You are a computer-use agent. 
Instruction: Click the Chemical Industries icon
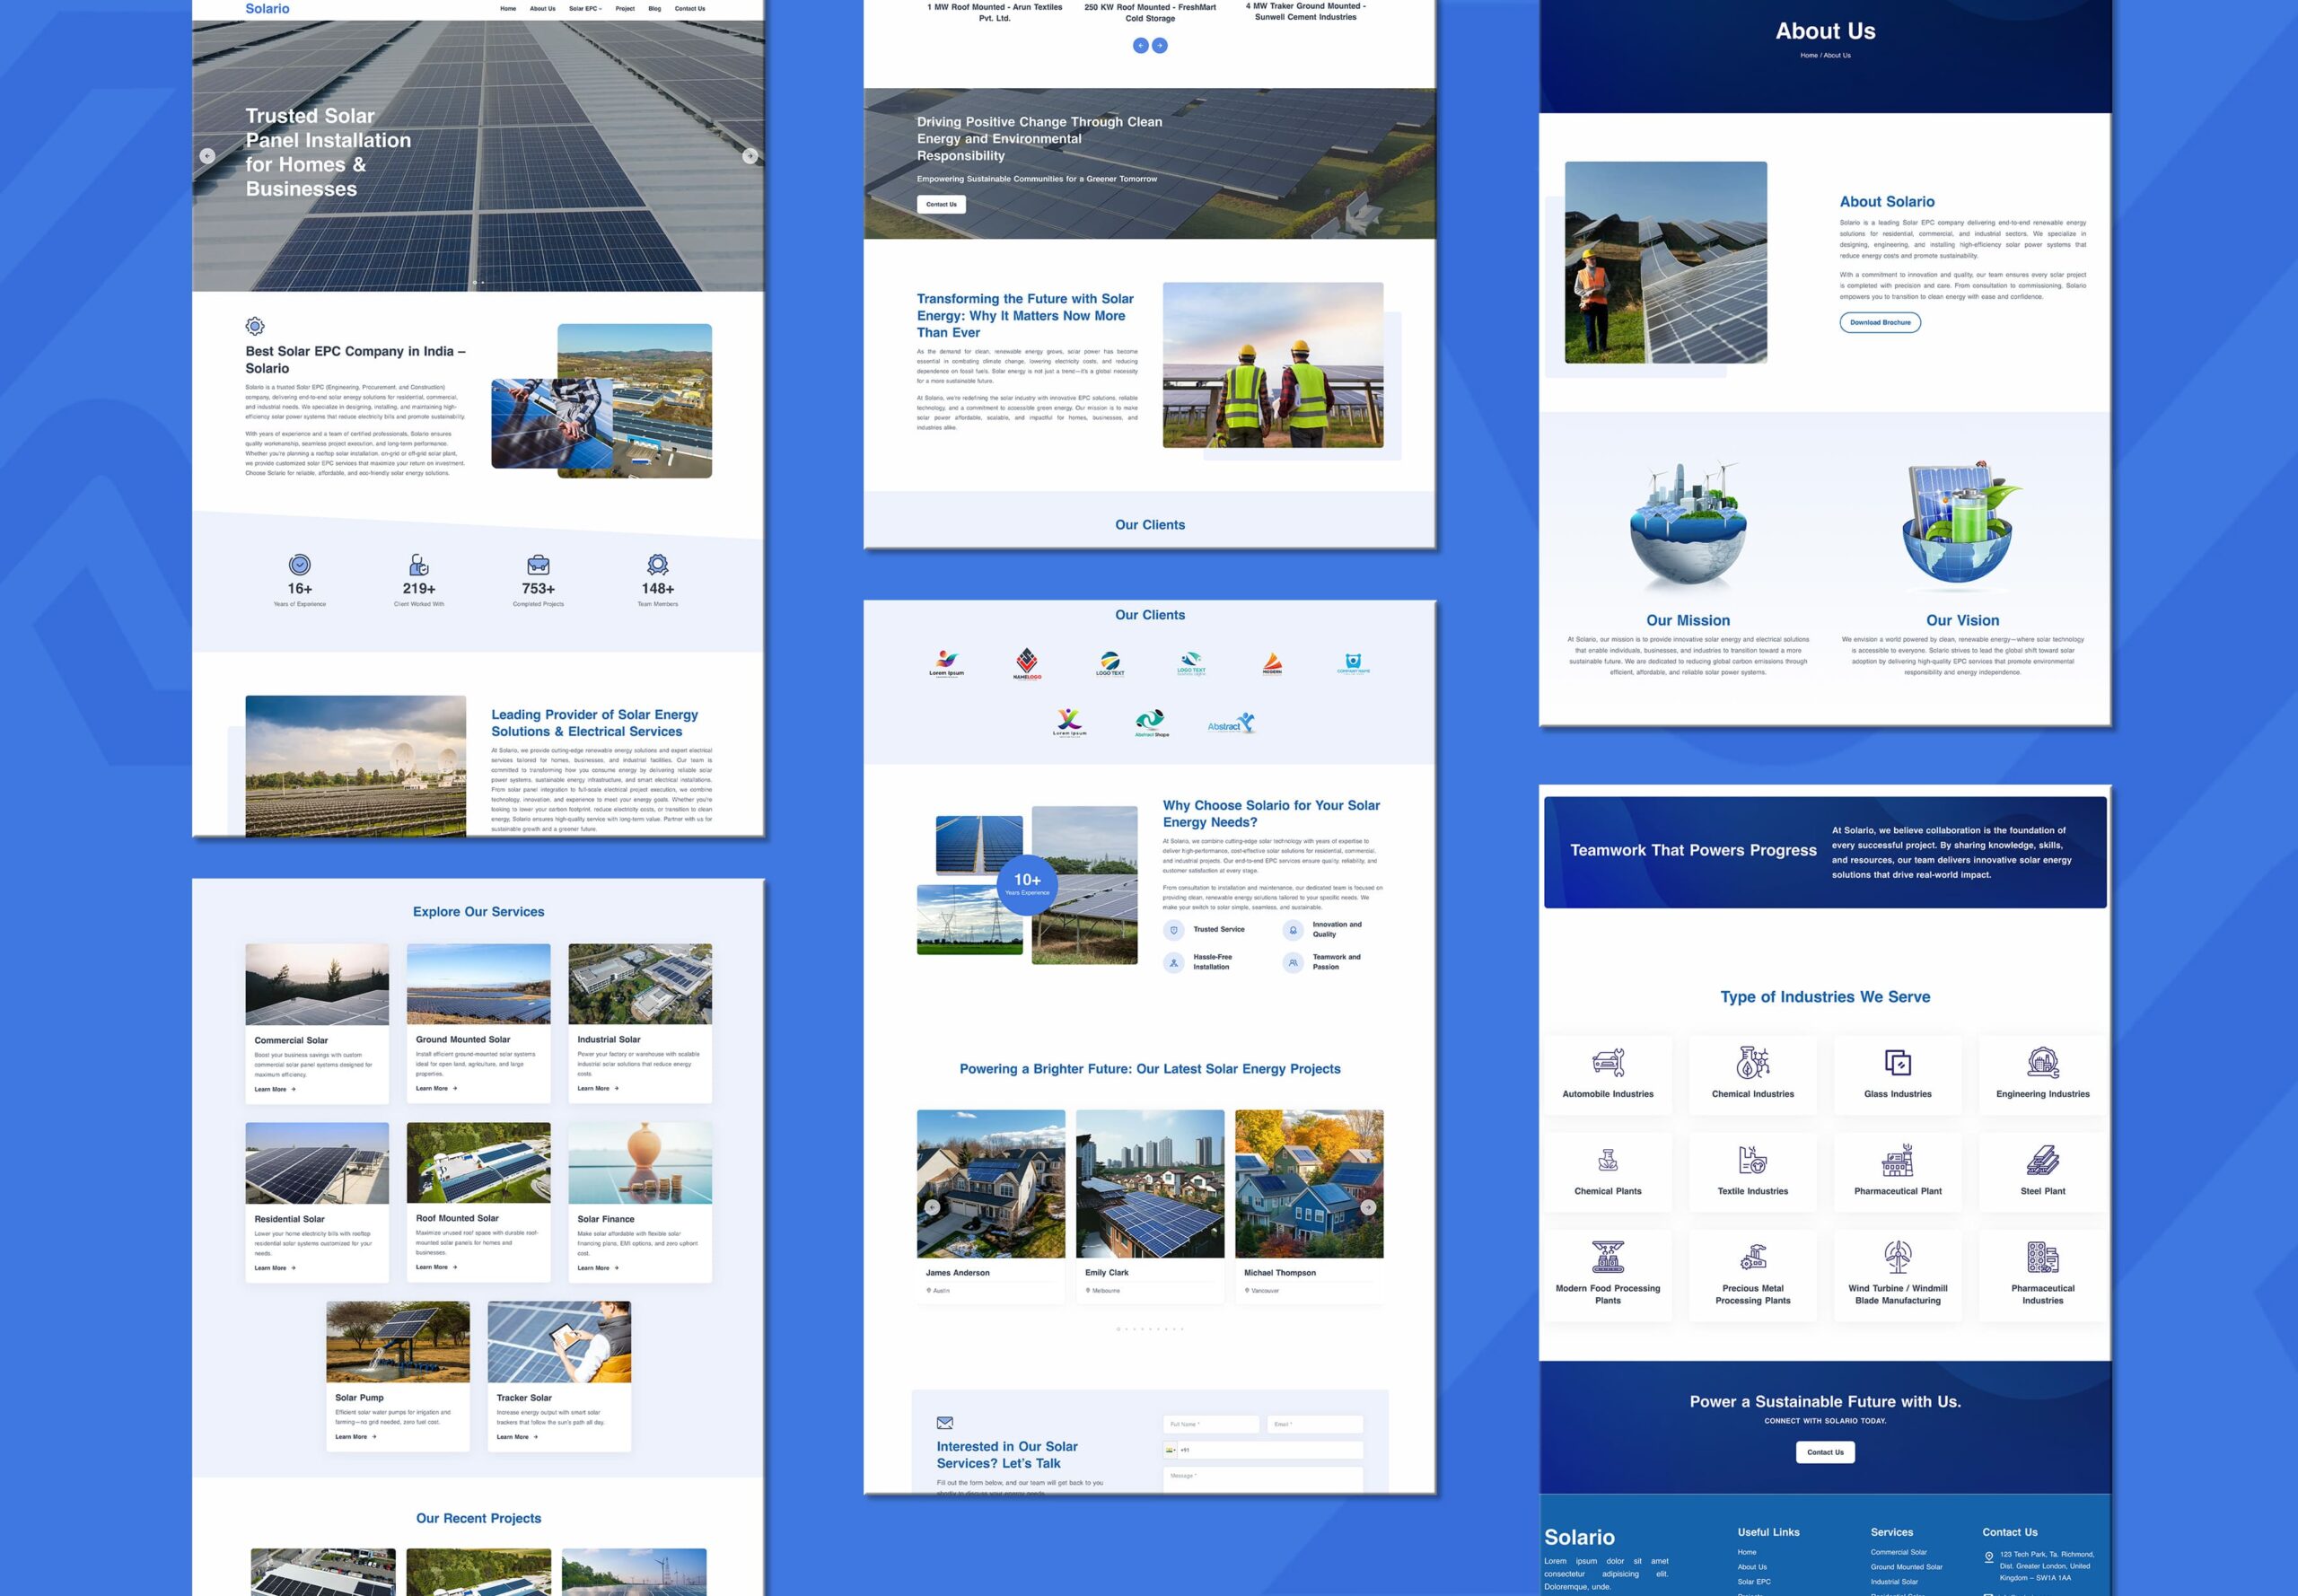click(x=1753, y=1062)
